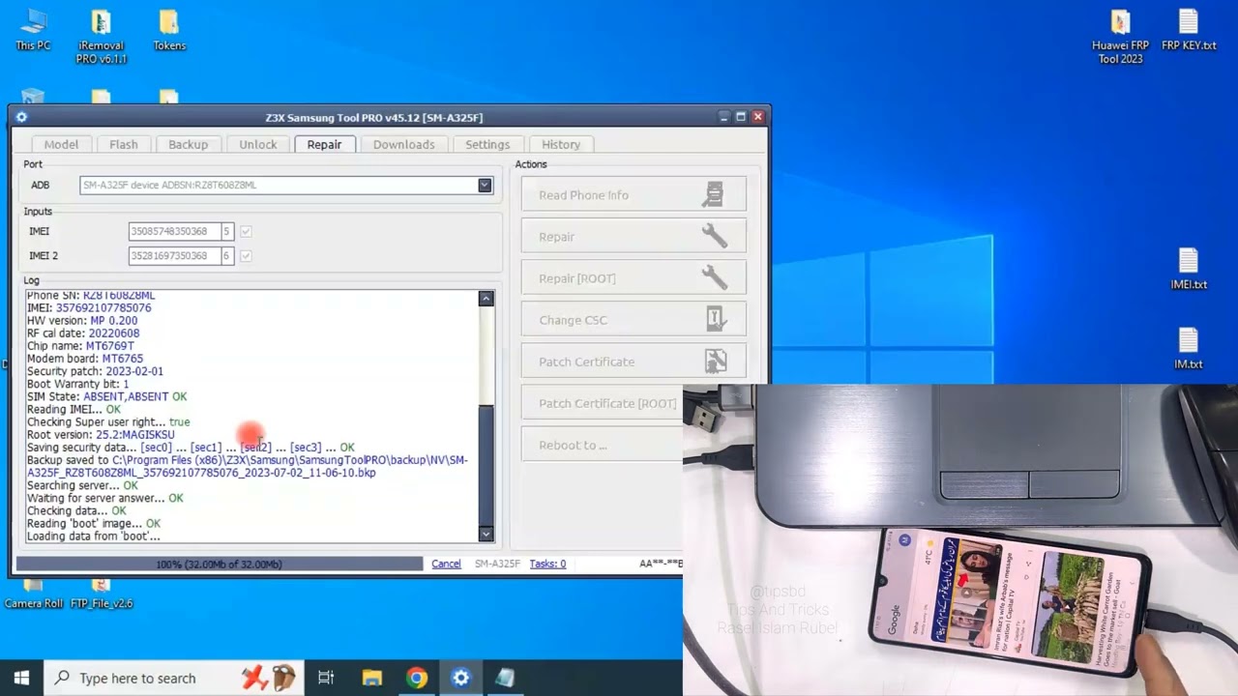
Task: View the History tab
Action: click(x=561, y=144)
